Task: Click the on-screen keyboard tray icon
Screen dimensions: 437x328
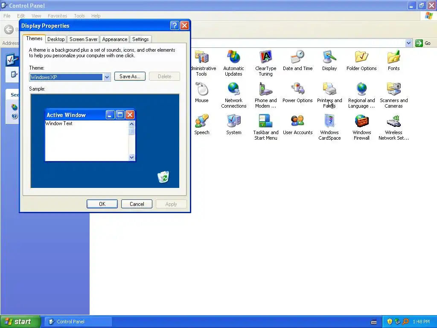Action: (x=374, y=322)
